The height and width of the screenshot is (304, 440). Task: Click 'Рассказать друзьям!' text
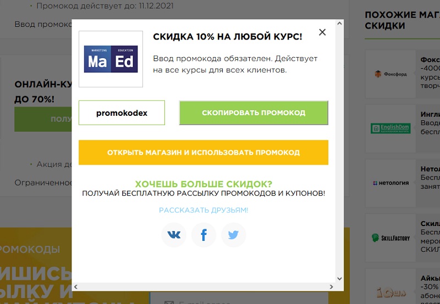pyautogui.click(x=204, y=210)
